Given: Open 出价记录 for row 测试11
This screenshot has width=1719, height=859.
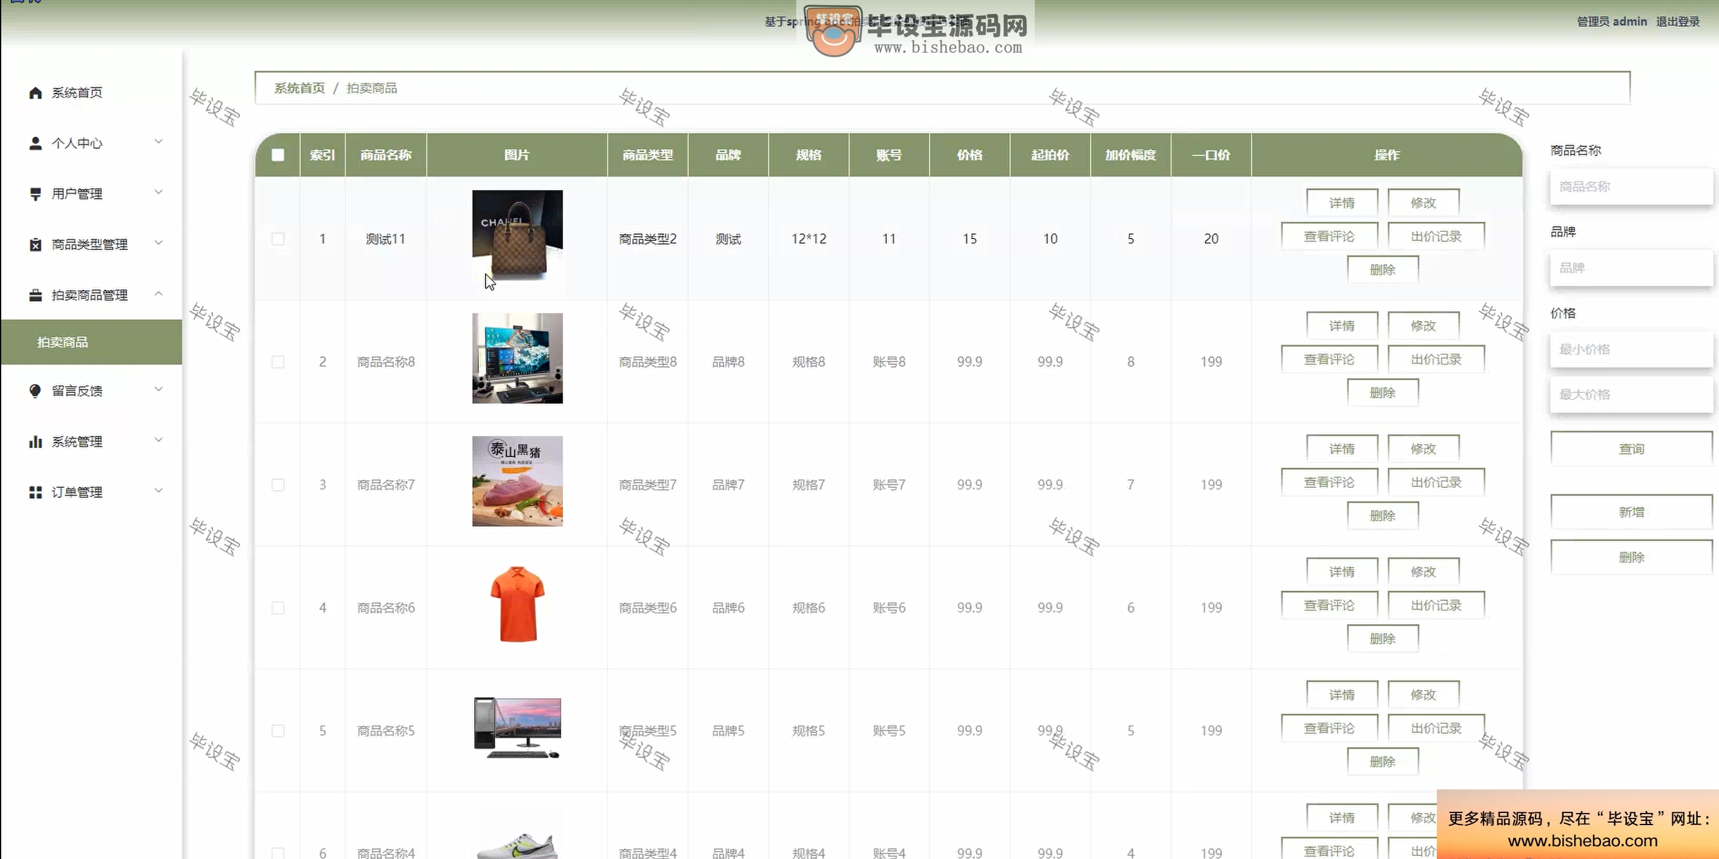Looking at the screenshot, I should 1436,236.
